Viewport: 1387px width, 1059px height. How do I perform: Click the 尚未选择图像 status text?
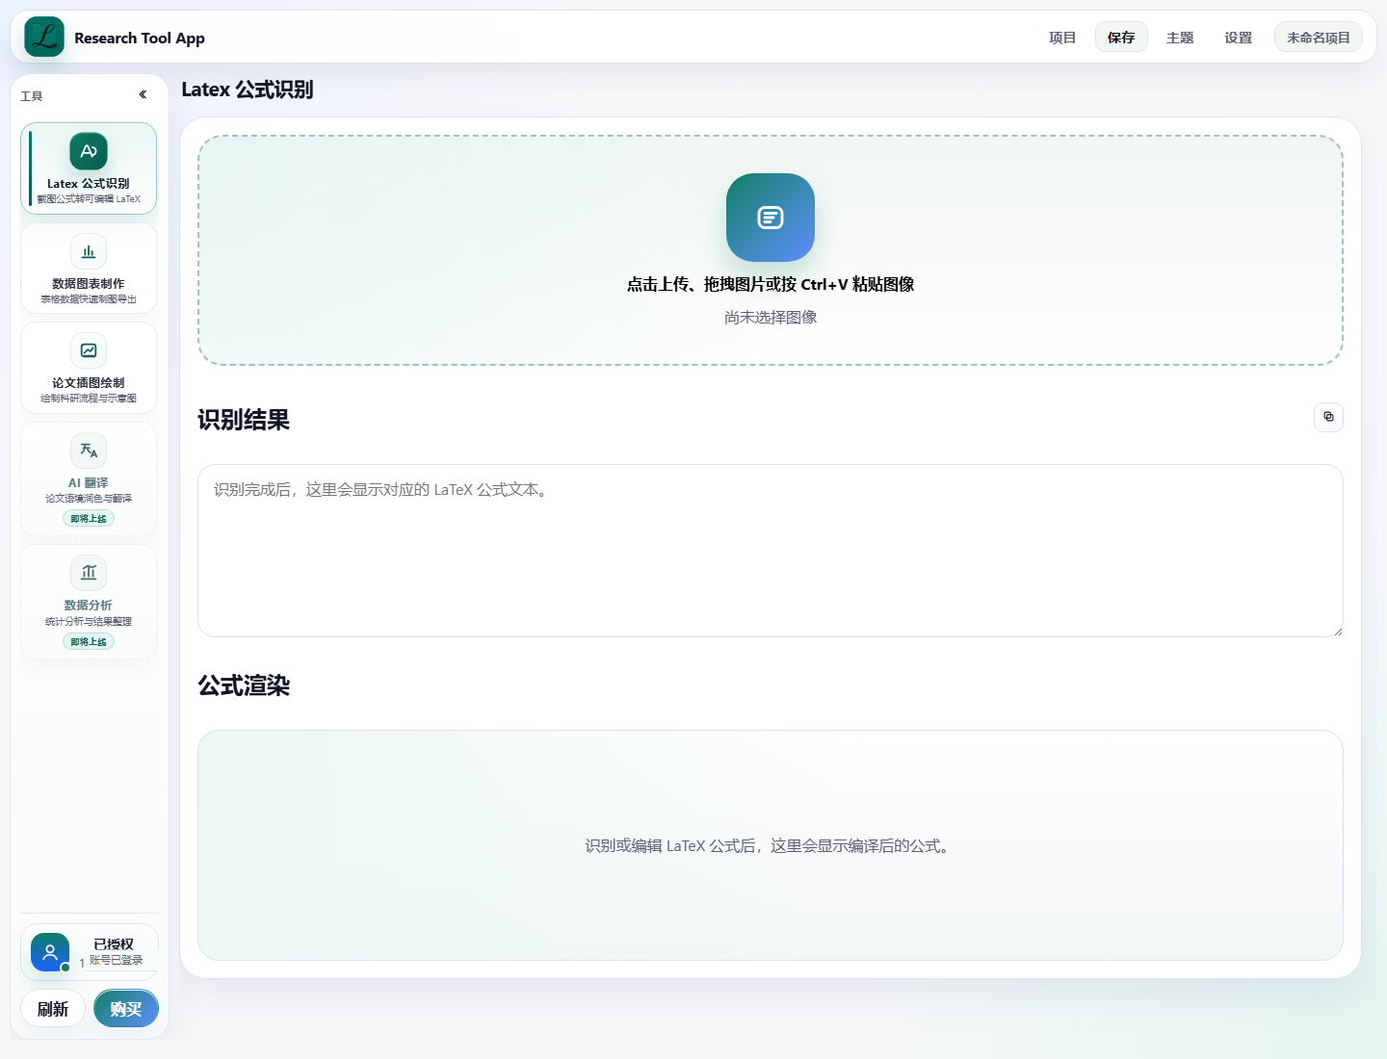pyautogui.click(x=771, y=317)
